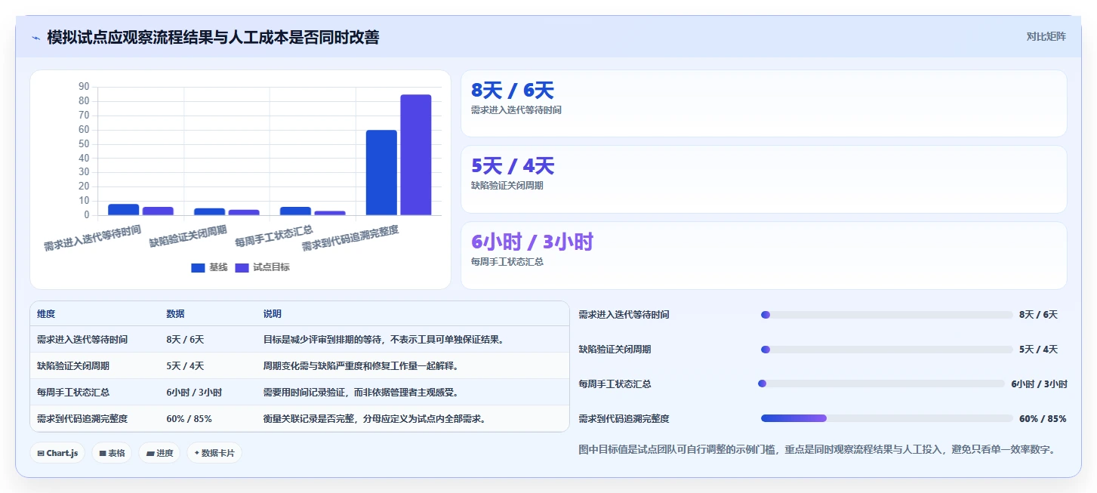Click the pulse icon beside the panel title

[35, 37]
